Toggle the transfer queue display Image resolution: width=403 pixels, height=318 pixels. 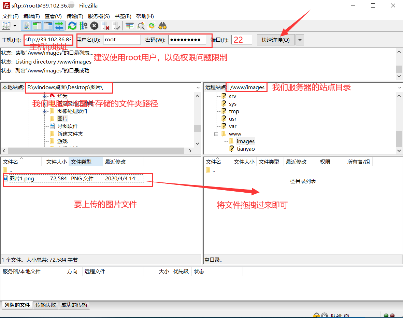tap(59, 26)
